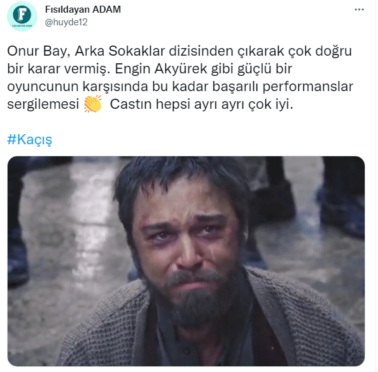
Task: Click the "oyuncunun karşısında" phrase
Action: 78,87
